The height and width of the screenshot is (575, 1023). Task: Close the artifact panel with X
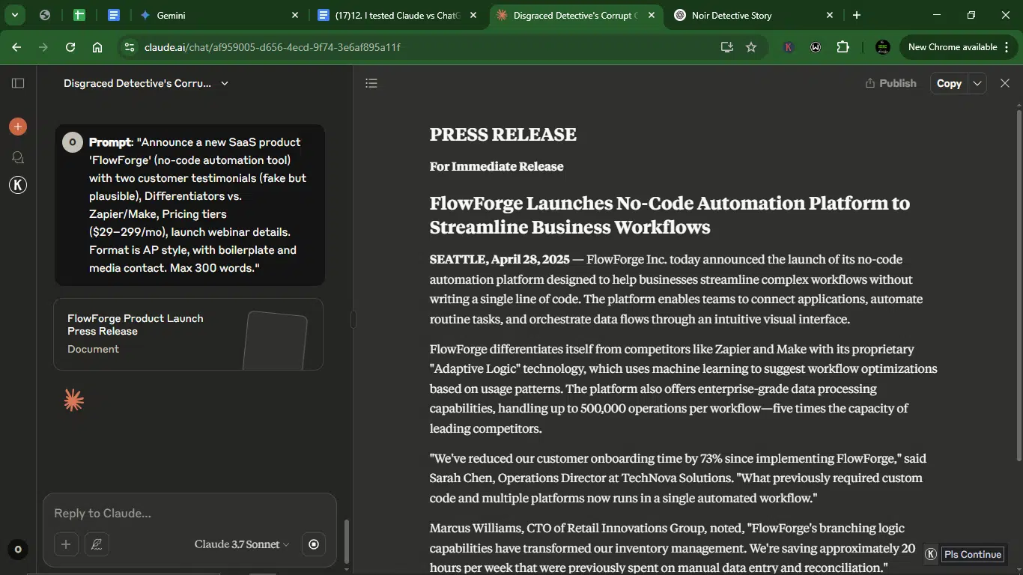(1005, 83)
